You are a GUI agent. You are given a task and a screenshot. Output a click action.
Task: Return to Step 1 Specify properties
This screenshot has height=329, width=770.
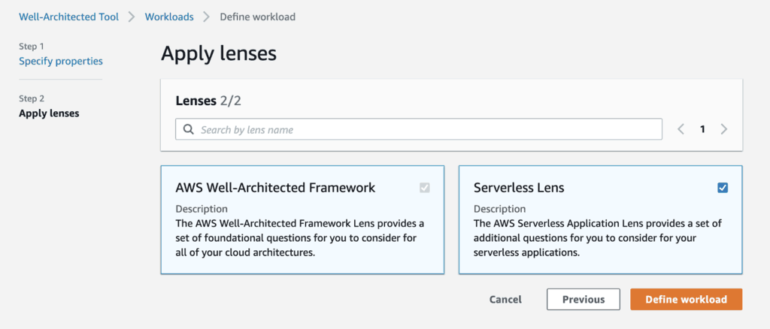pos(61,61)
